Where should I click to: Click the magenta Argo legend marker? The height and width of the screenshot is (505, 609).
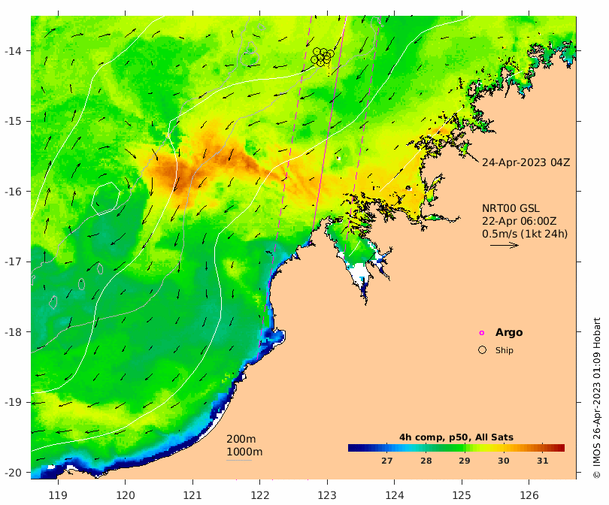(x=482, y=333)
